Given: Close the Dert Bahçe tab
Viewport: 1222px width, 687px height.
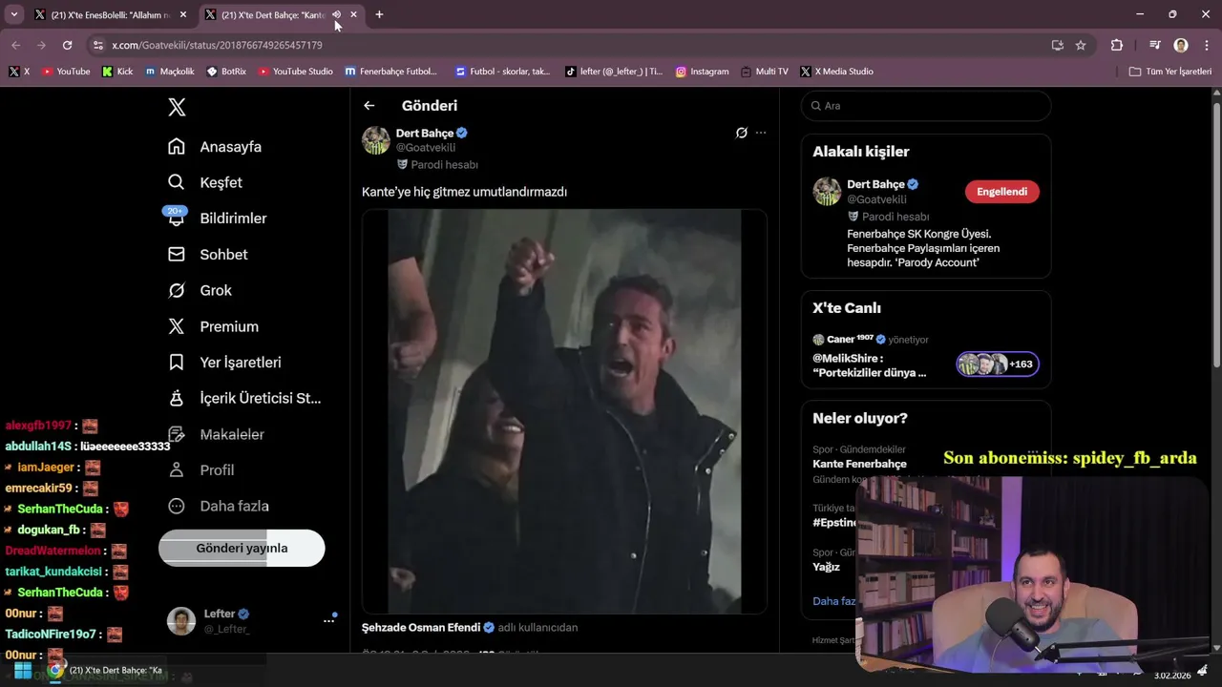Looking at the screenshot, I should click(x=353, y=14).
